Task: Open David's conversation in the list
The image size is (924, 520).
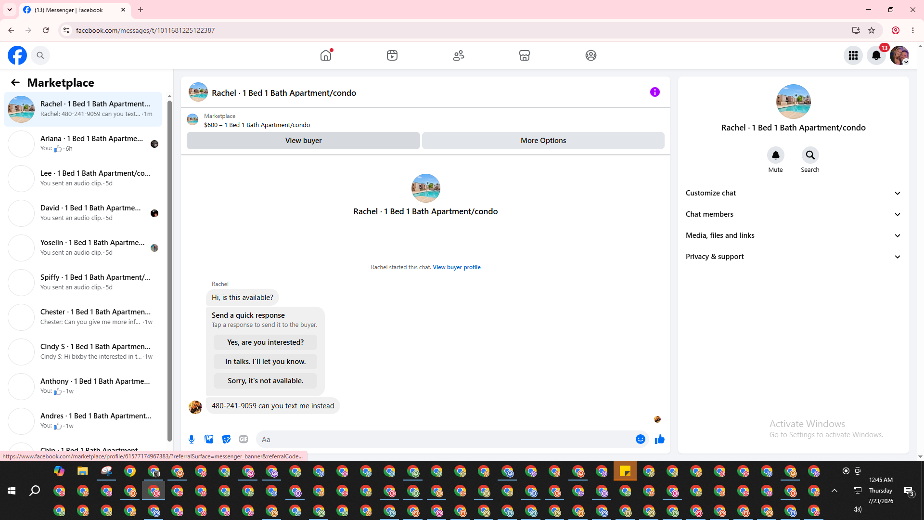Action: pyautogui.click(x=83, y=213)
